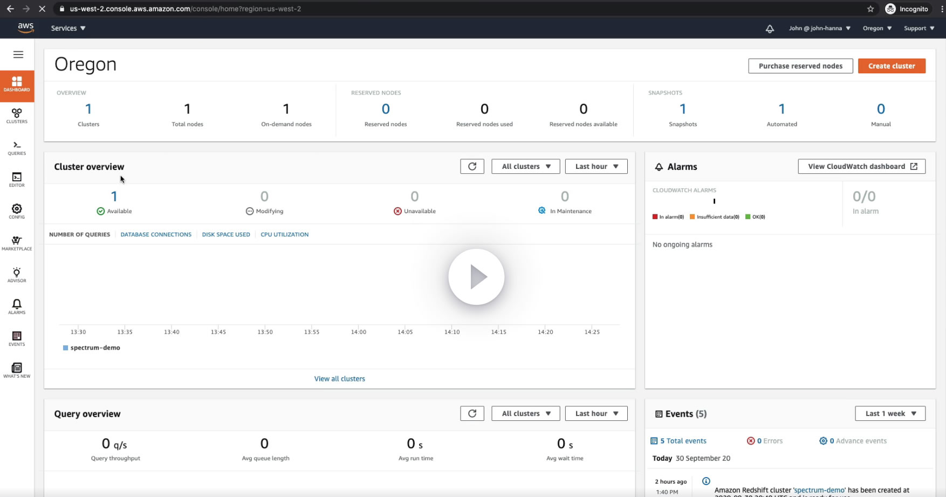Toggle the hamburger navigation menu
The image size is (946, 497).
click(x=18, y=55)
